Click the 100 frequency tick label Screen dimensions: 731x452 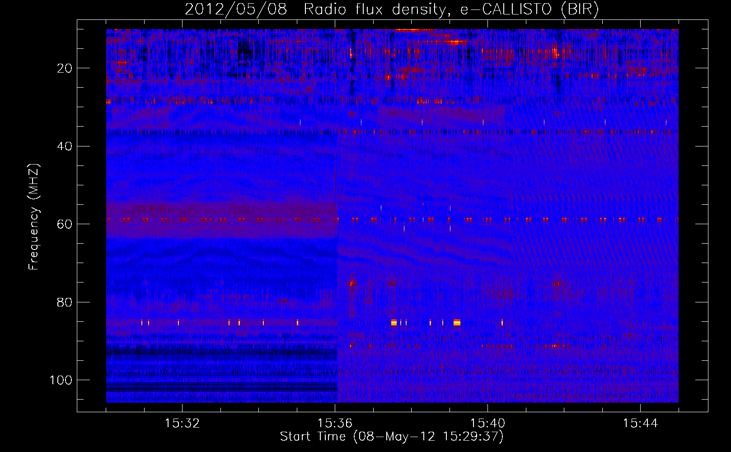(x=61, y=380)
